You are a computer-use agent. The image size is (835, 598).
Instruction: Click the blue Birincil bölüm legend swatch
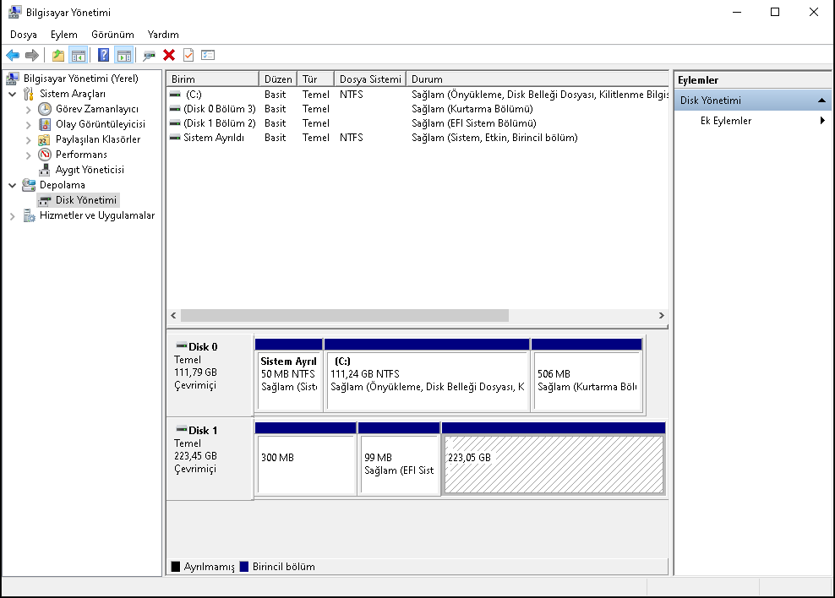(x=244, y=567)
